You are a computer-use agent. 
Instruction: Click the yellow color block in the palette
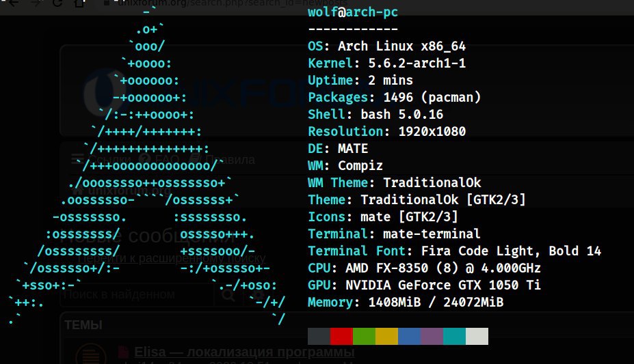point(386,336)
